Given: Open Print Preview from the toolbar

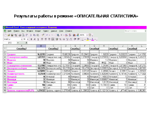Looking at the screenshot, I should [23, 35].
